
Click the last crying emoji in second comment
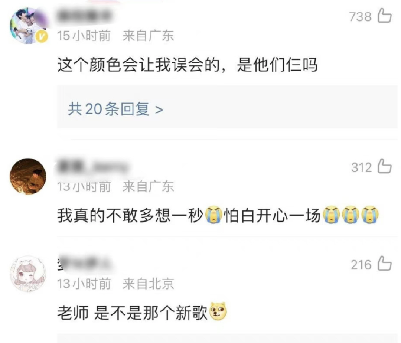pyautogui.click(x=370, y=215)
